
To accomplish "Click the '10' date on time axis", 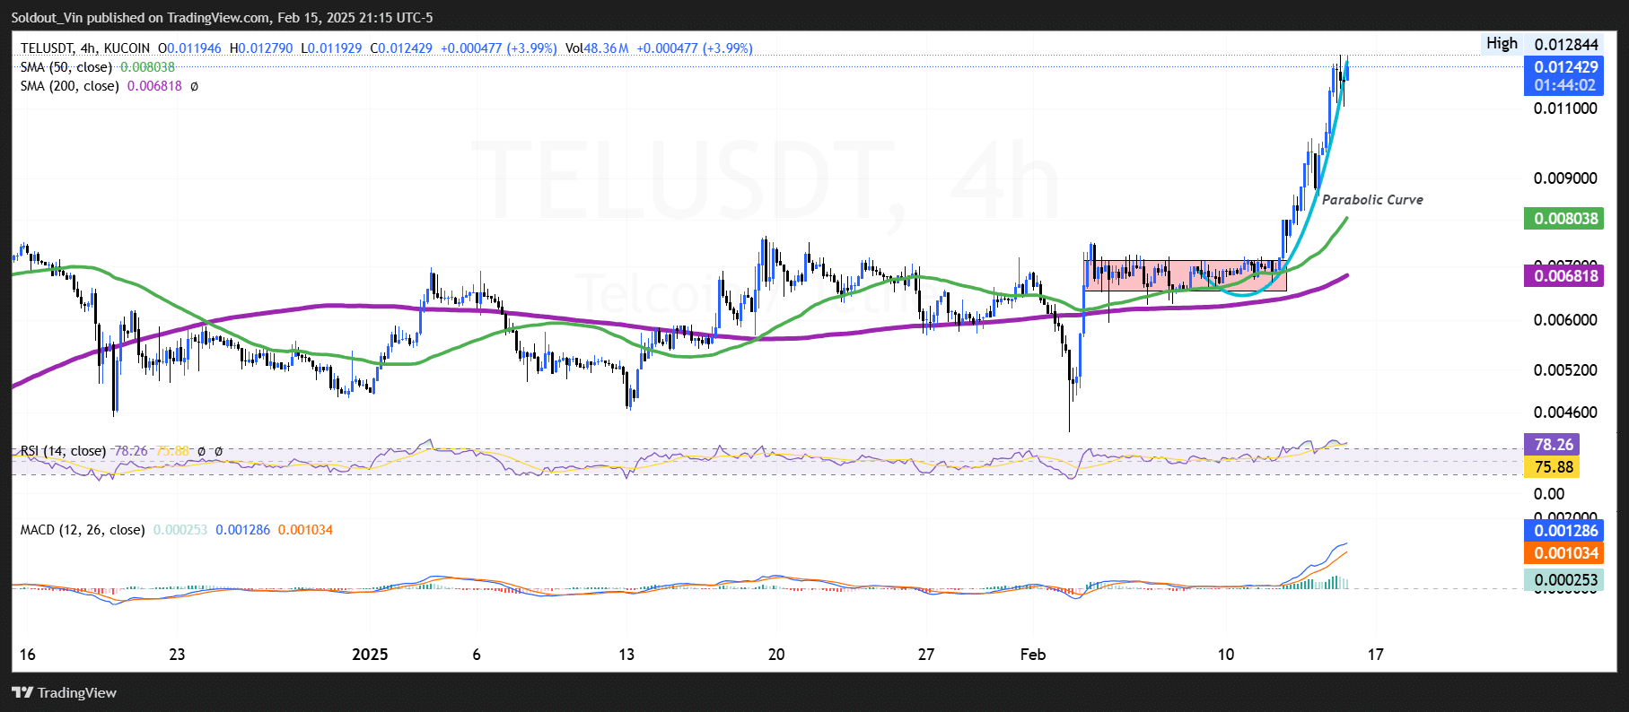I will (x=1226, y=655).
